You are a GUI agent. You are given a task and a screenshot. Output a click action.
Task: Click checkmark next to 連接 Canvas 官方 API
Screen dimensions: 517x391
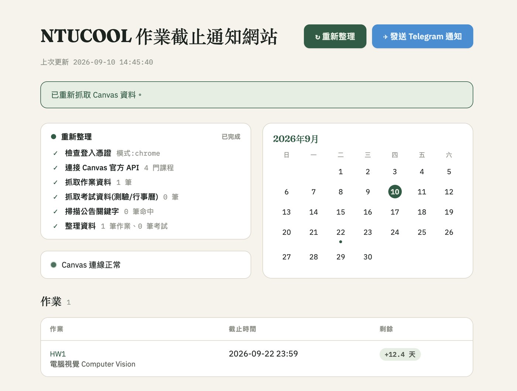[55, 168]
